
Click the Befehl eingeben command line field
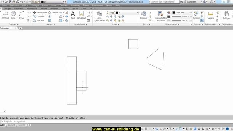click(x=116, y=121)
